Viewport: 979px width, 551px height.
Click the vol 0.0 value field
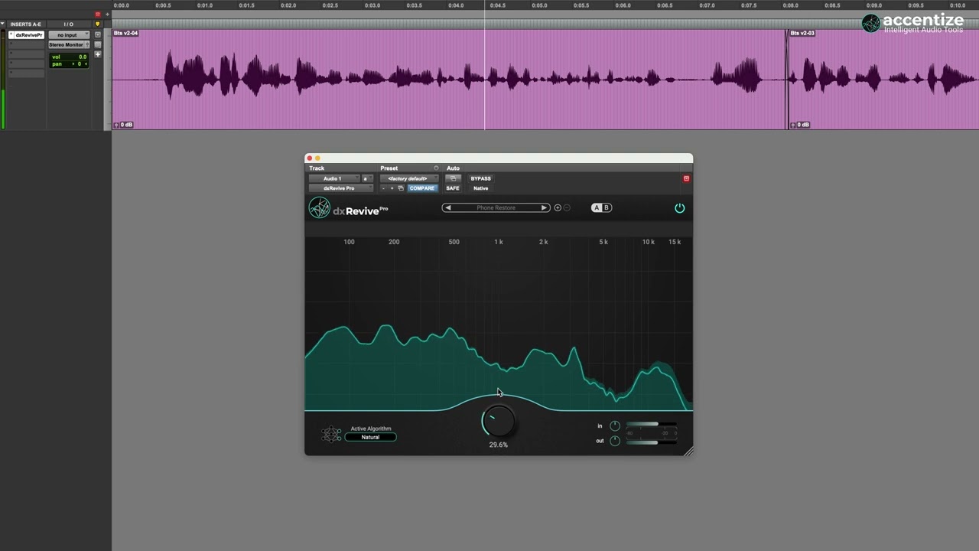tap(69, 57)
